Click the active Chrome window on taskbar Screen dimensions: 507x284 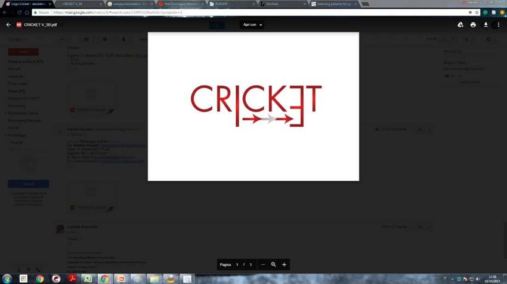pos(104,279)
